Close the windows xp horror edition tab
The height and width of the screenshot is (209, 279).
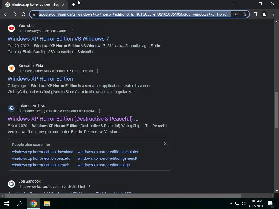click(x=63, y=5)
